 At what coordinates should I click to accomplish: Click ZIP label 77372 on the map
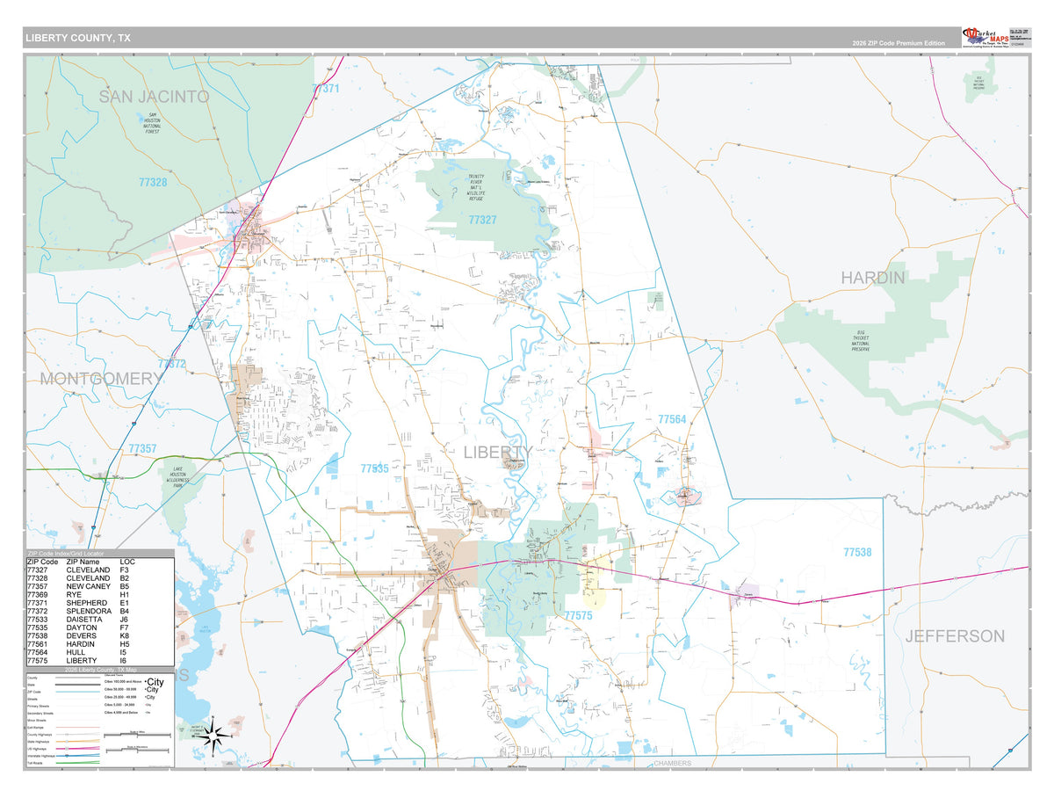(x=172, y=364)
